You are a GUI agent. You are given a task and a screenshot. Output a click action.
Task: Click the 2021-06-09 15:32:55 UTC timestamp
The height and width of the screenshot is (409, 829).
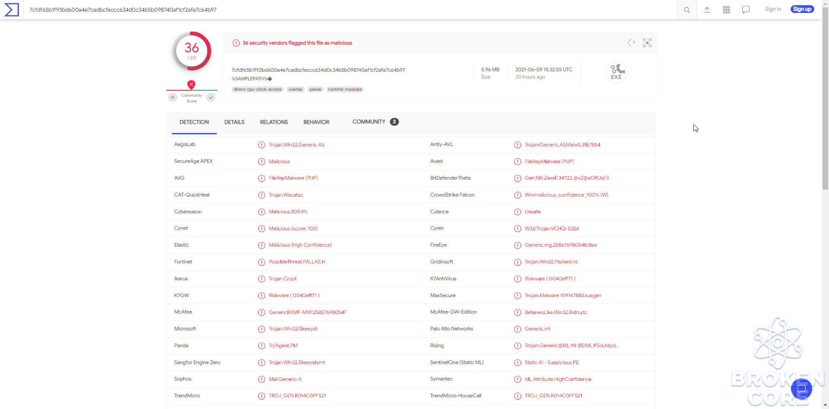544,70
